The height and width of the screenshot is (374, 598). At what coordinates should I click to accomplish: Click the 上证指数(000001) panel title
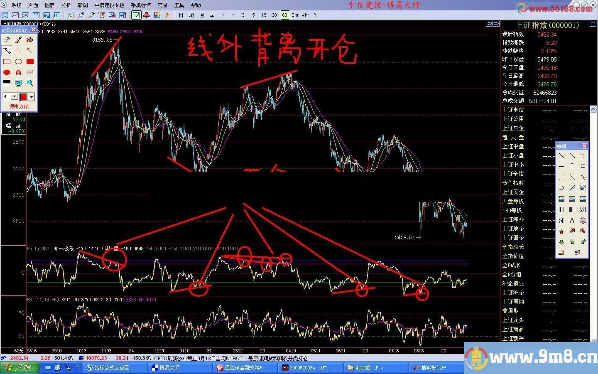(547, 25)
